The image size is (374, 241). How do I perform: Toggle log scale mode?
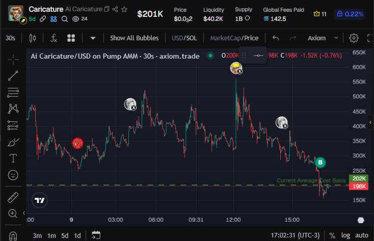click(345, 235)
